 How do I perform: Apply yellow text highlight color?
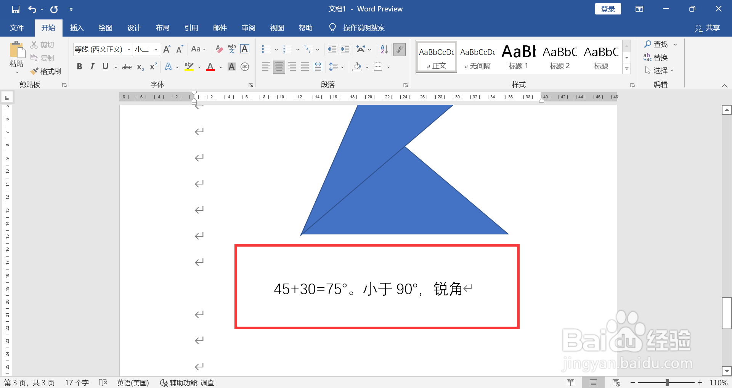pos(189,67)
